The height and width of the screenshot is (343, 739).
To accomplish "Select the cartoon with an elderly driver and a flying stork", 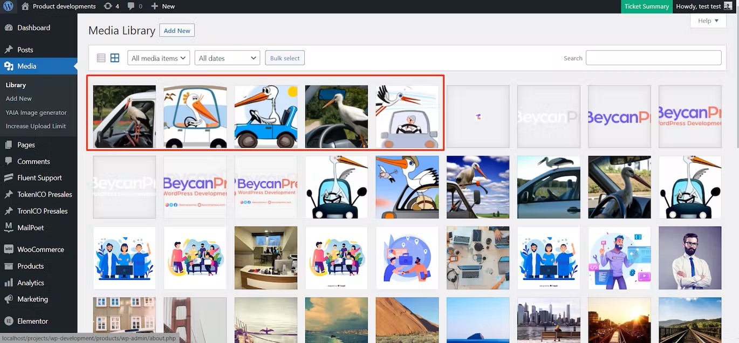I will [x=407, y=116].
